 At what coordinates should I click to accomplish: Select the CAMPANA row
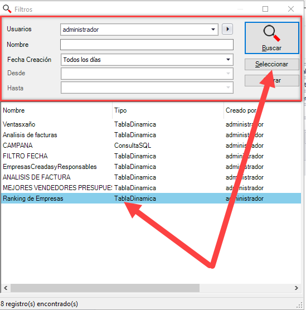(151, 146)
